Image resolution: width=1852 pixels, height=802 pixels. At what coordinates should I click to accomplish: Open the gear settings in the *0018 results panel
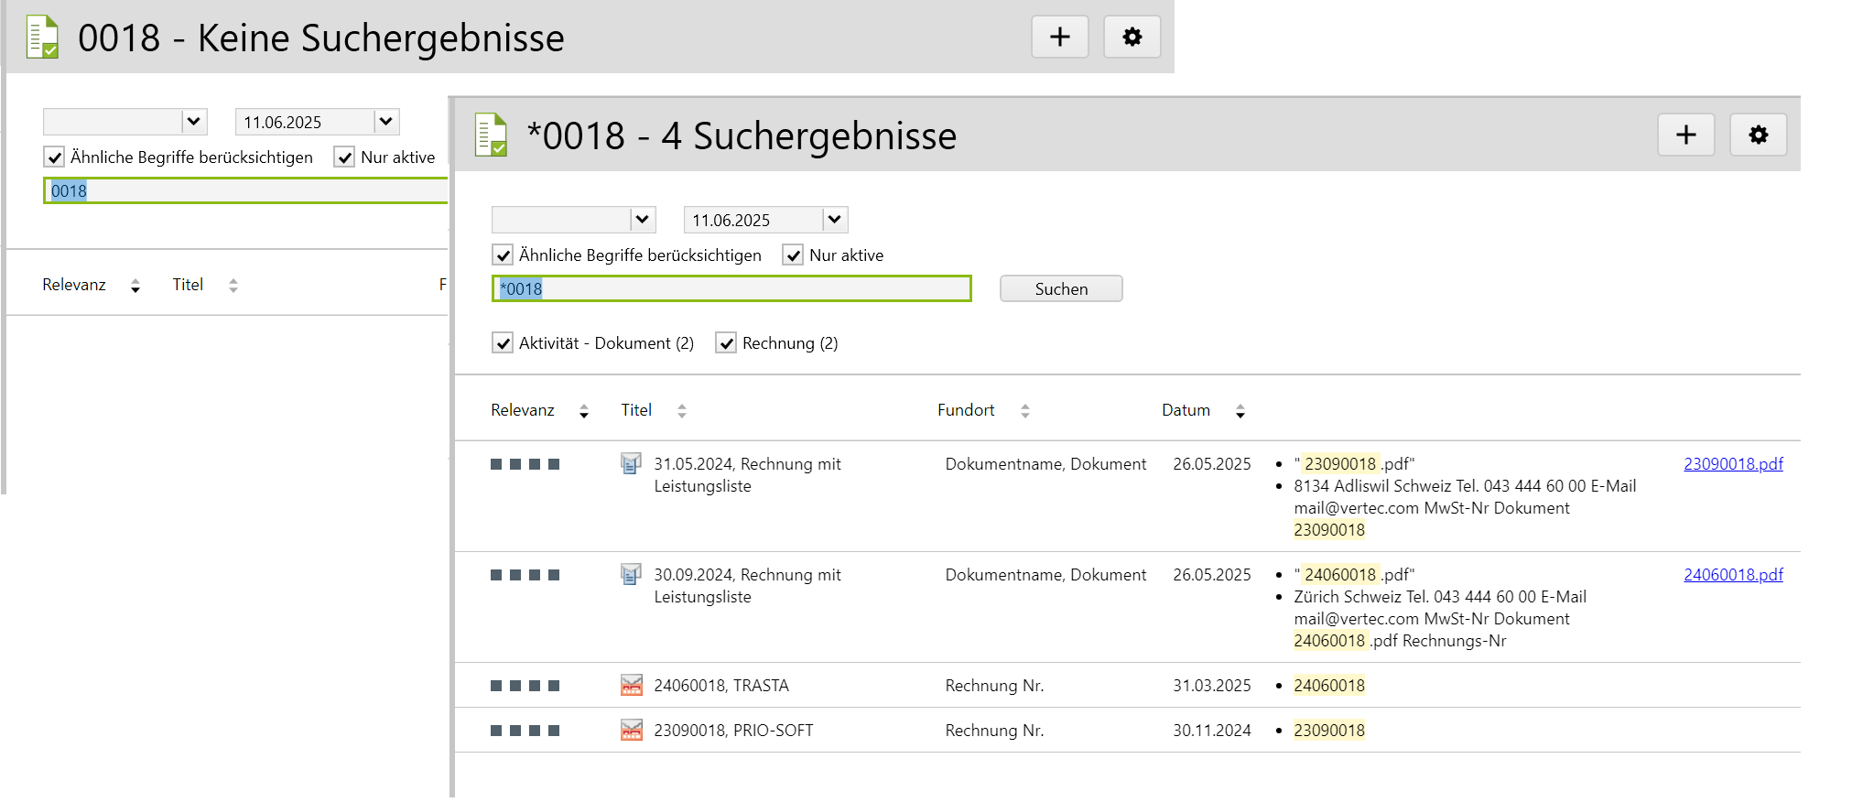(x=1758, y=135)
